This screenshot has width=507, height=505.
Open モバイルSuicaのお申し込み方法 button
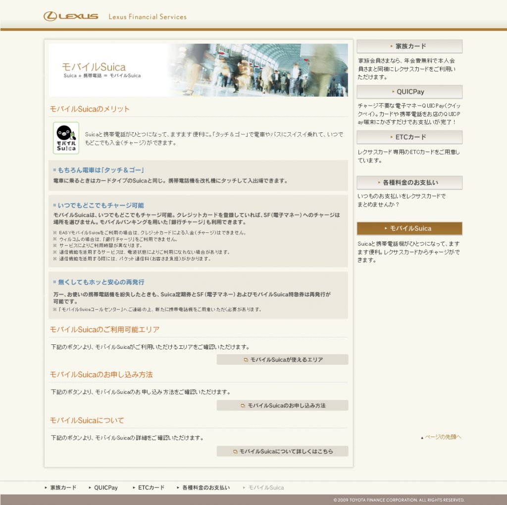click(282, 405)
